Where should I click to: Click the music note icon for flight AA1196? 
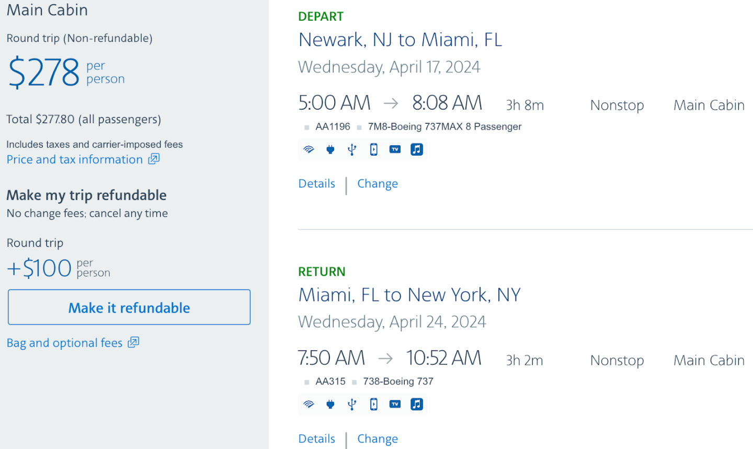click(x=417, y=150)
